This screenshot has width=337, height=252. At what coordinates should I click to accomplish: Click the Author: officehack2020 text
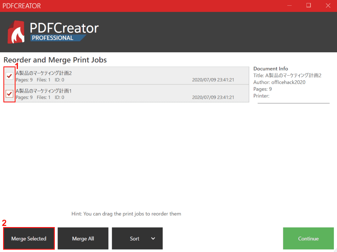tap(279, 82)
